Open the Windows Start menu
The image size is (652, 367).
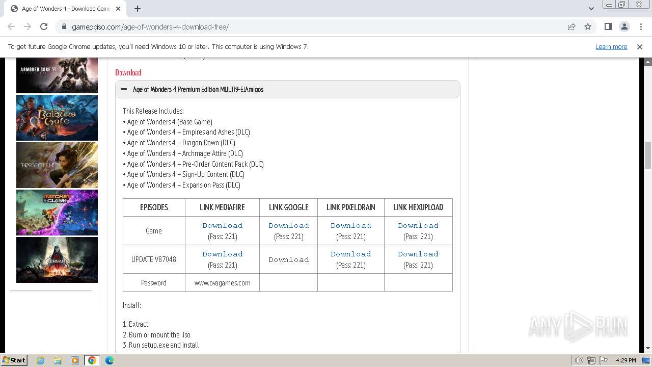14,360
